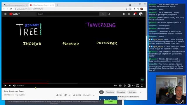The height and width of the screenshot is (105, 187).
Task: Open the more actions ellipsis under the video
Action: pos(94,95)
